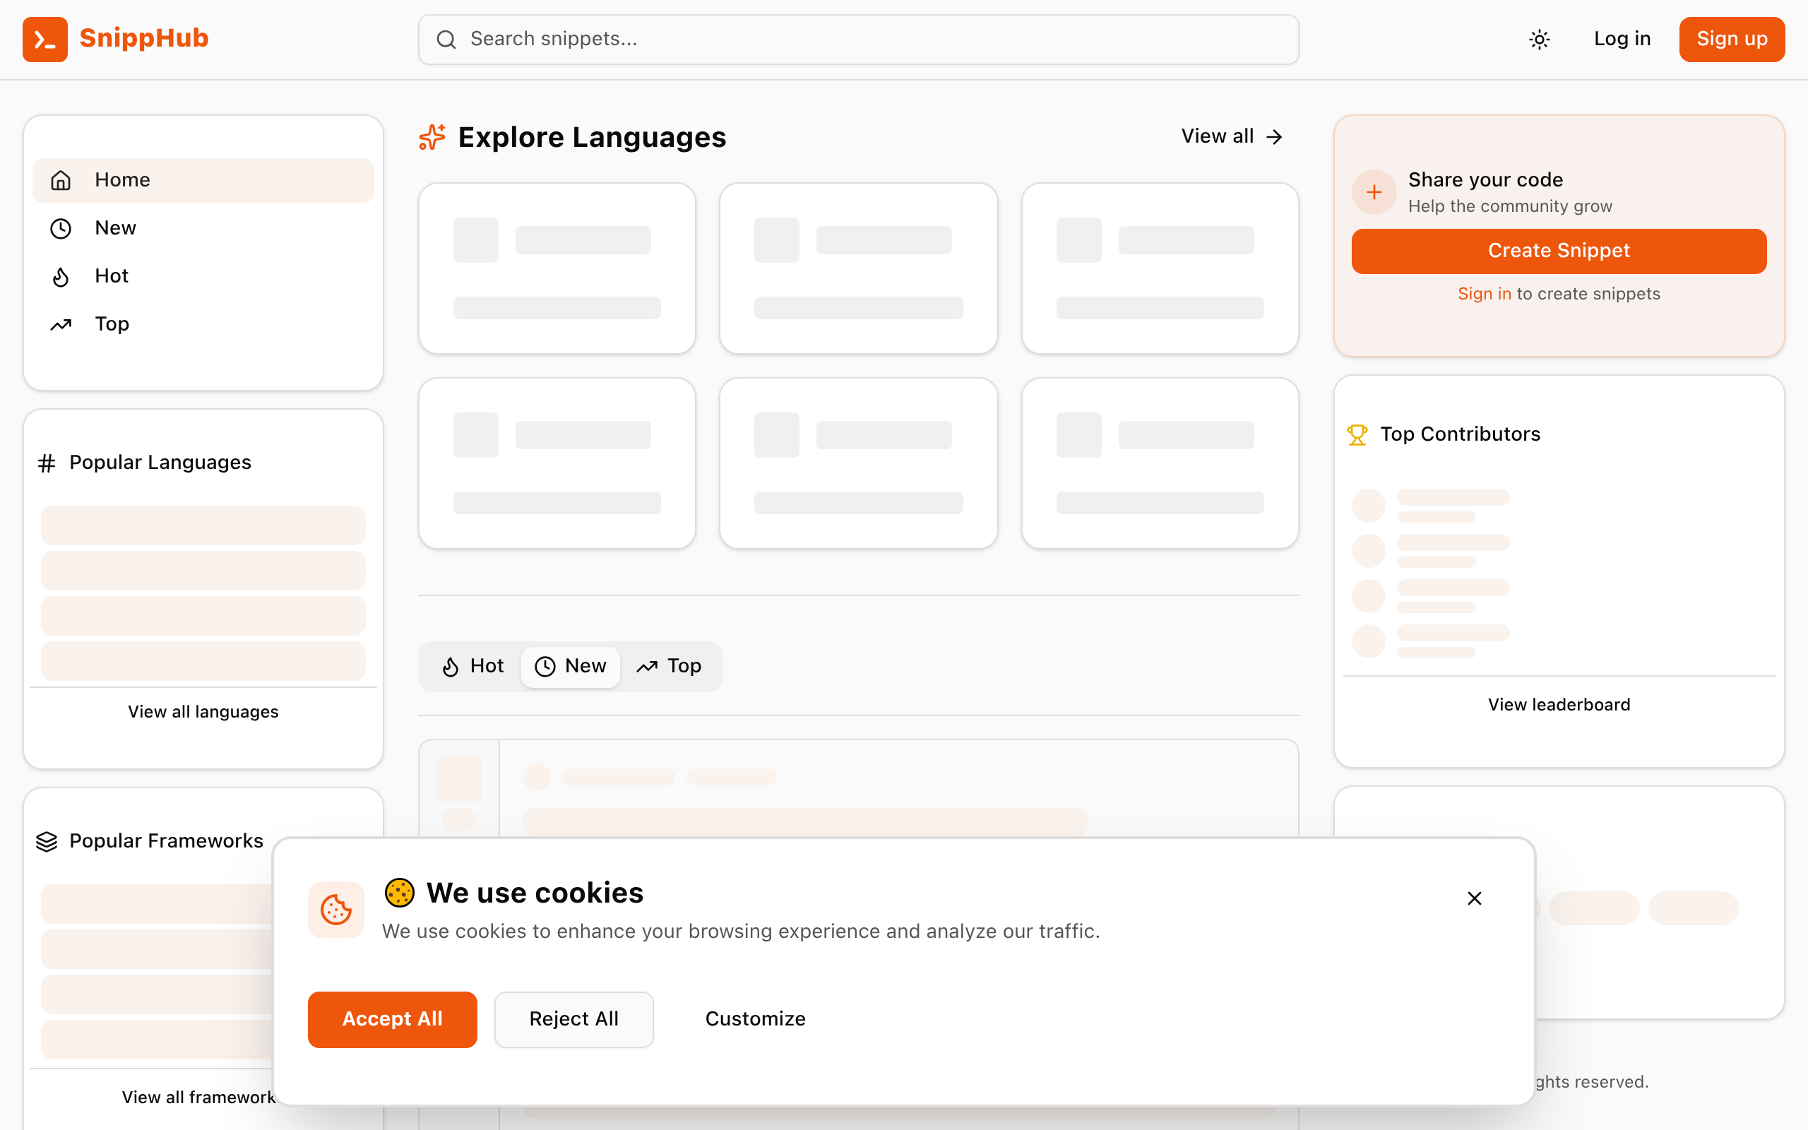Image resolution: width=1808 pixels, height=1130 pixels.
Task: Expand View all languages link
Action: point(203,711)
